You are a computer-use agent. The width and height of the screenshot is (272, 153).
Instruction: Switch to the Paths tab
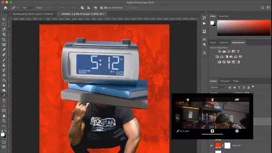pyautogui.click(x=236, y=81)
